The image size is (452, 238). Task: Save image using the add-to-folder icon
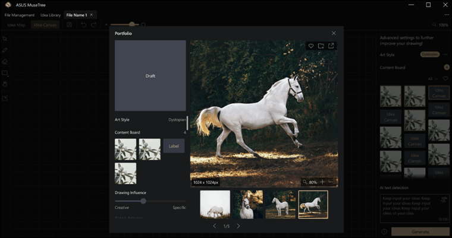coord(321,46)
